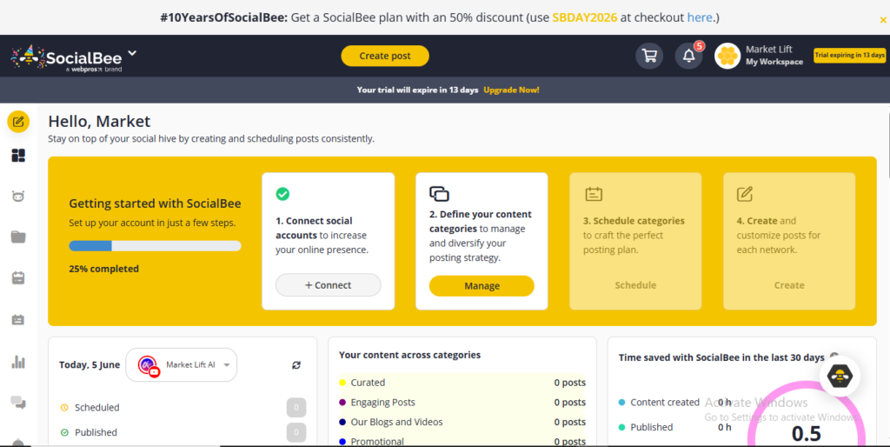
Task: Click the Schedule step button
Action: click(x=635, y=285)
